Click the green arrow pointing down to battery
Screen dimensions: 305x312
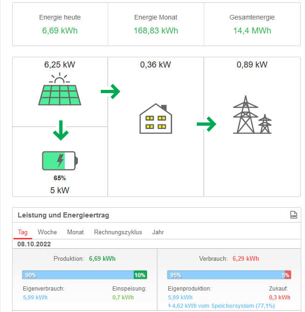[60, 130]
